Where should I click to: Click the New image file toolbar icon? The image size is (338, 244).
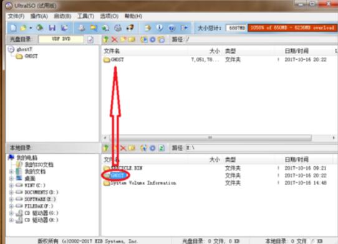(13, 28)
